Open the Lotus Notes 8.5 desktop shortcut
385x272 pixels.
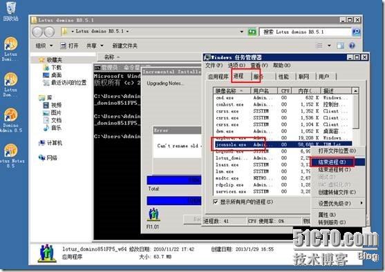click(11, 155)
